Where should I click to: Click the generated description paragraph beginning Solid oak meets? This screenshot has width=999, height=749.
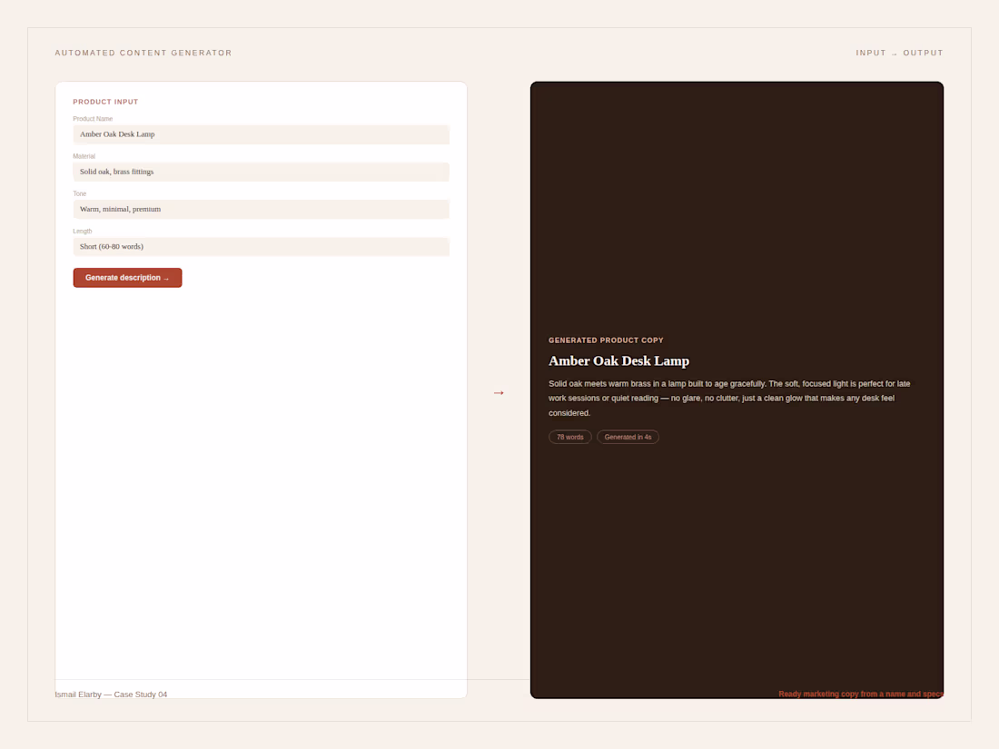[x=729, y=398]
